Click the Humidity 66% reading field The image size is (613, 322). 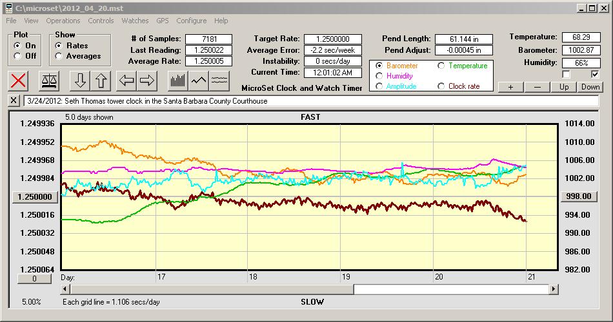tap(581, 63)
